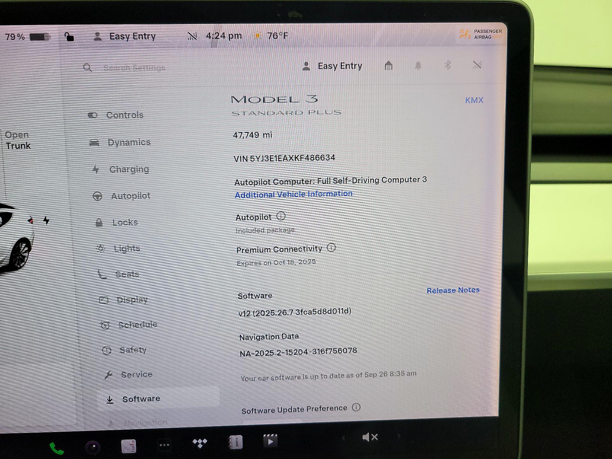The height and width of the screenshot is (459, 612).
Task: Expand the all apps ellipsis menu
Action: pyautogui.click(x=164, y=445)
